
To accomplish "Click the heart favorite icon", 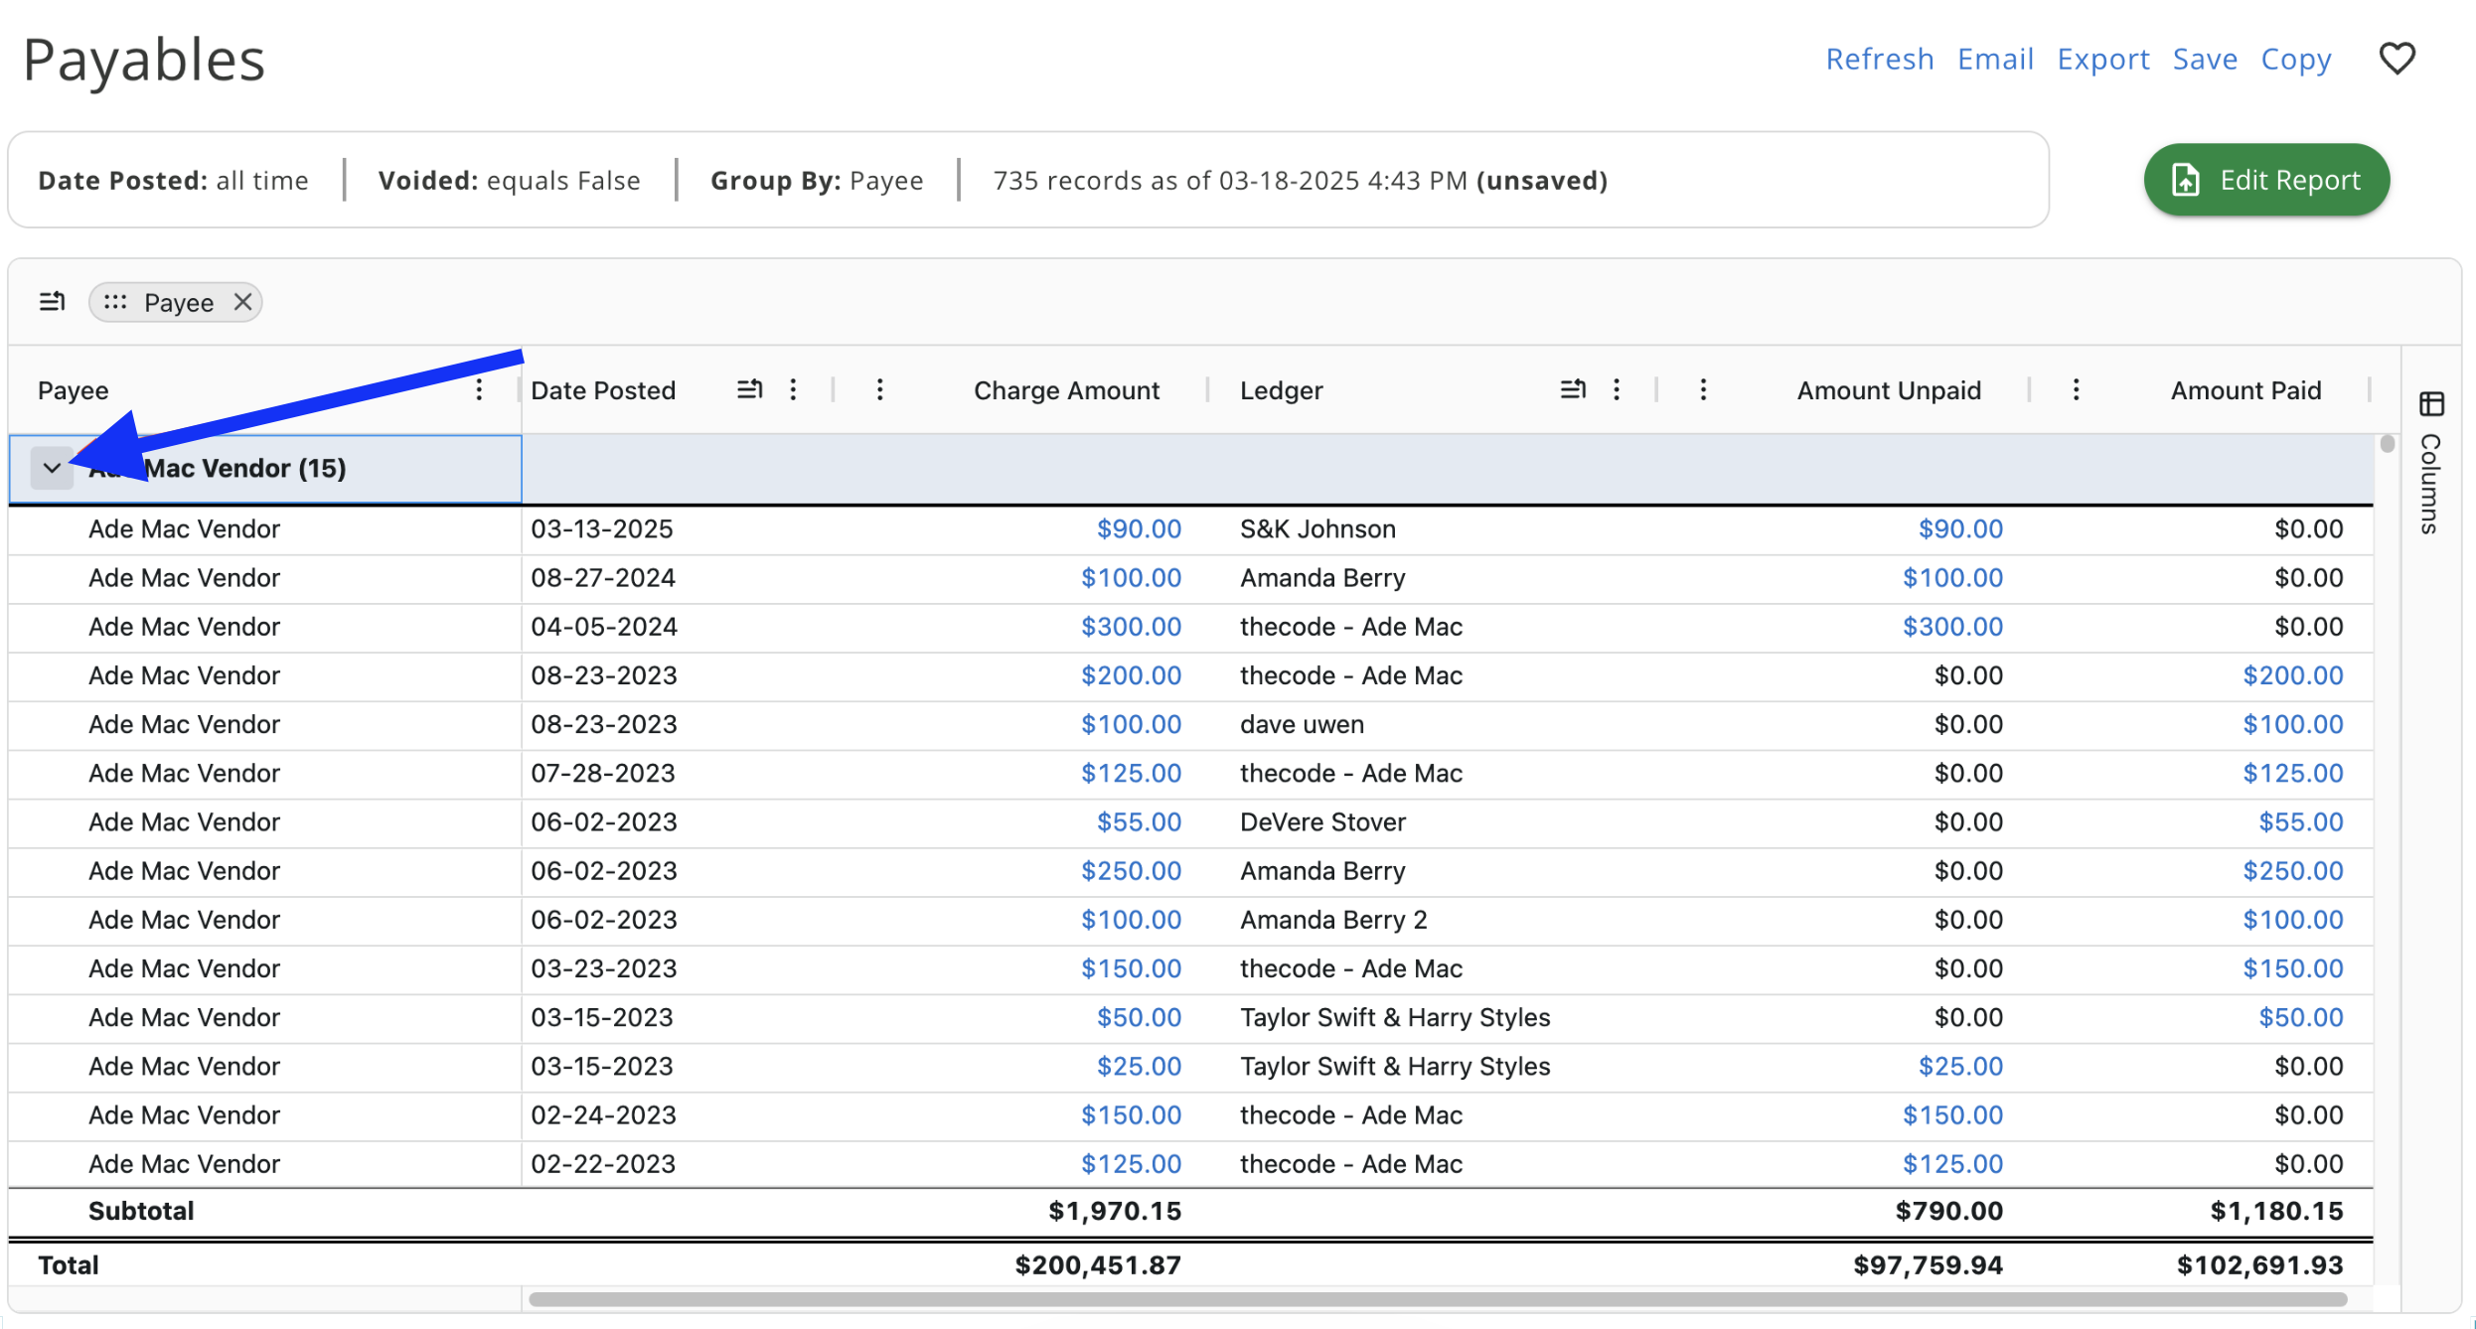I will coord(2396,59).
